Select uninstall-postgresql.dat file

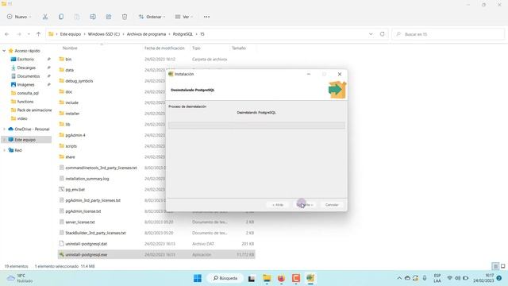(x=86, y=244)
